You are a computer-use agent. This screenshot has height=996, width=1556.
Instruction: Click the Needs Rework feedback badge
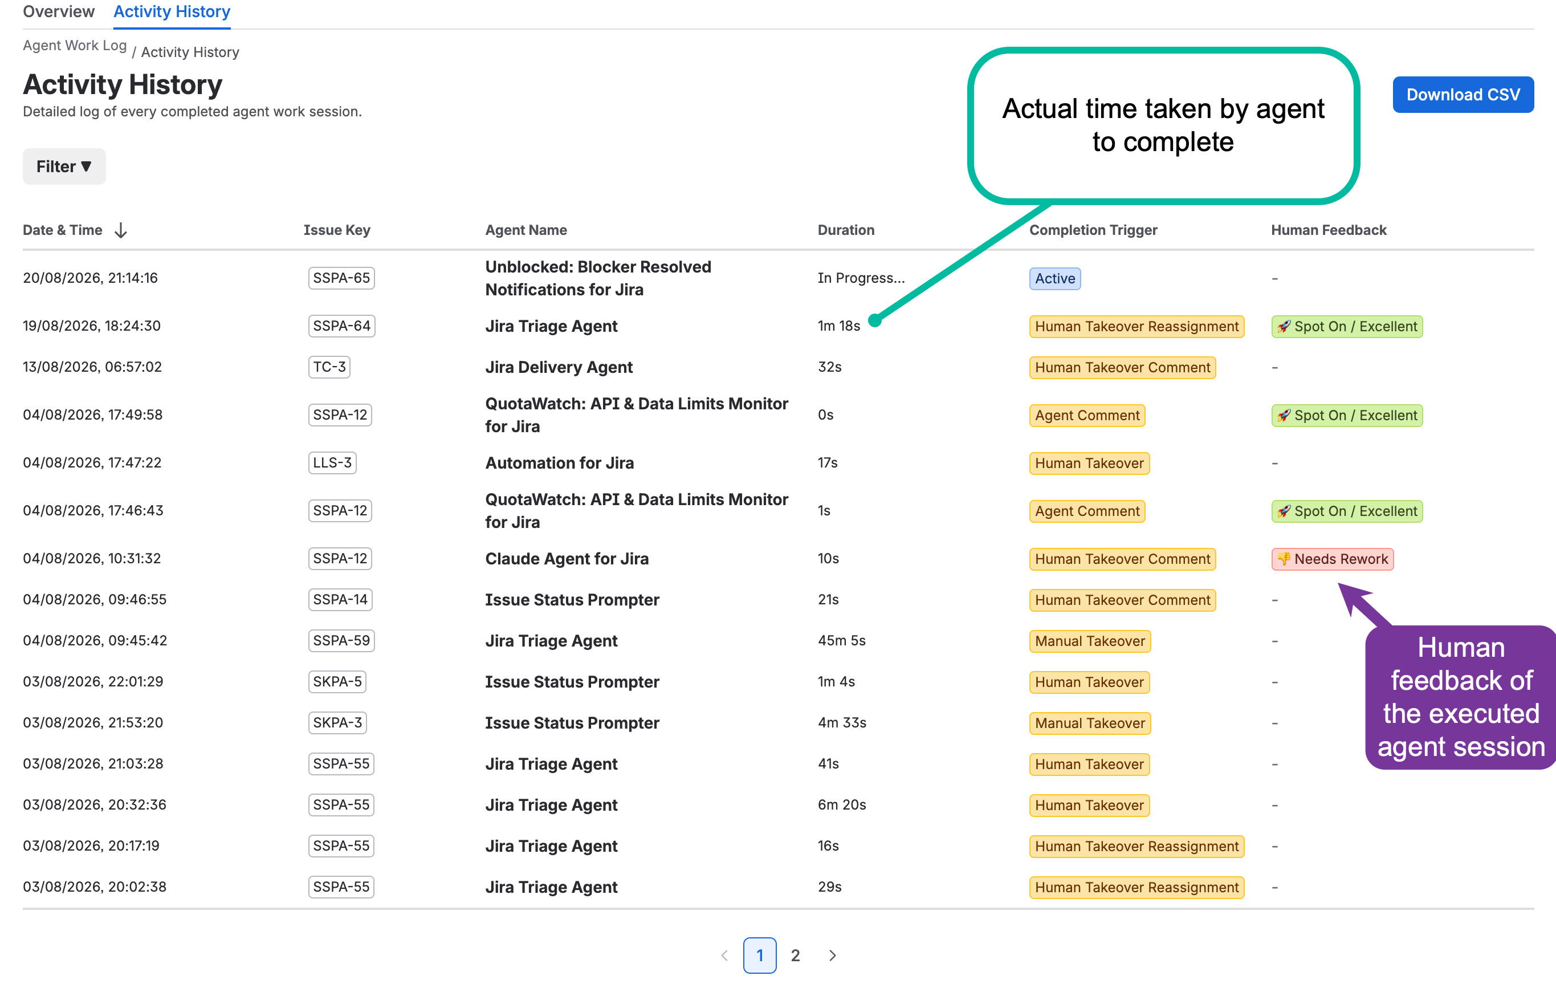(1333, 559)
